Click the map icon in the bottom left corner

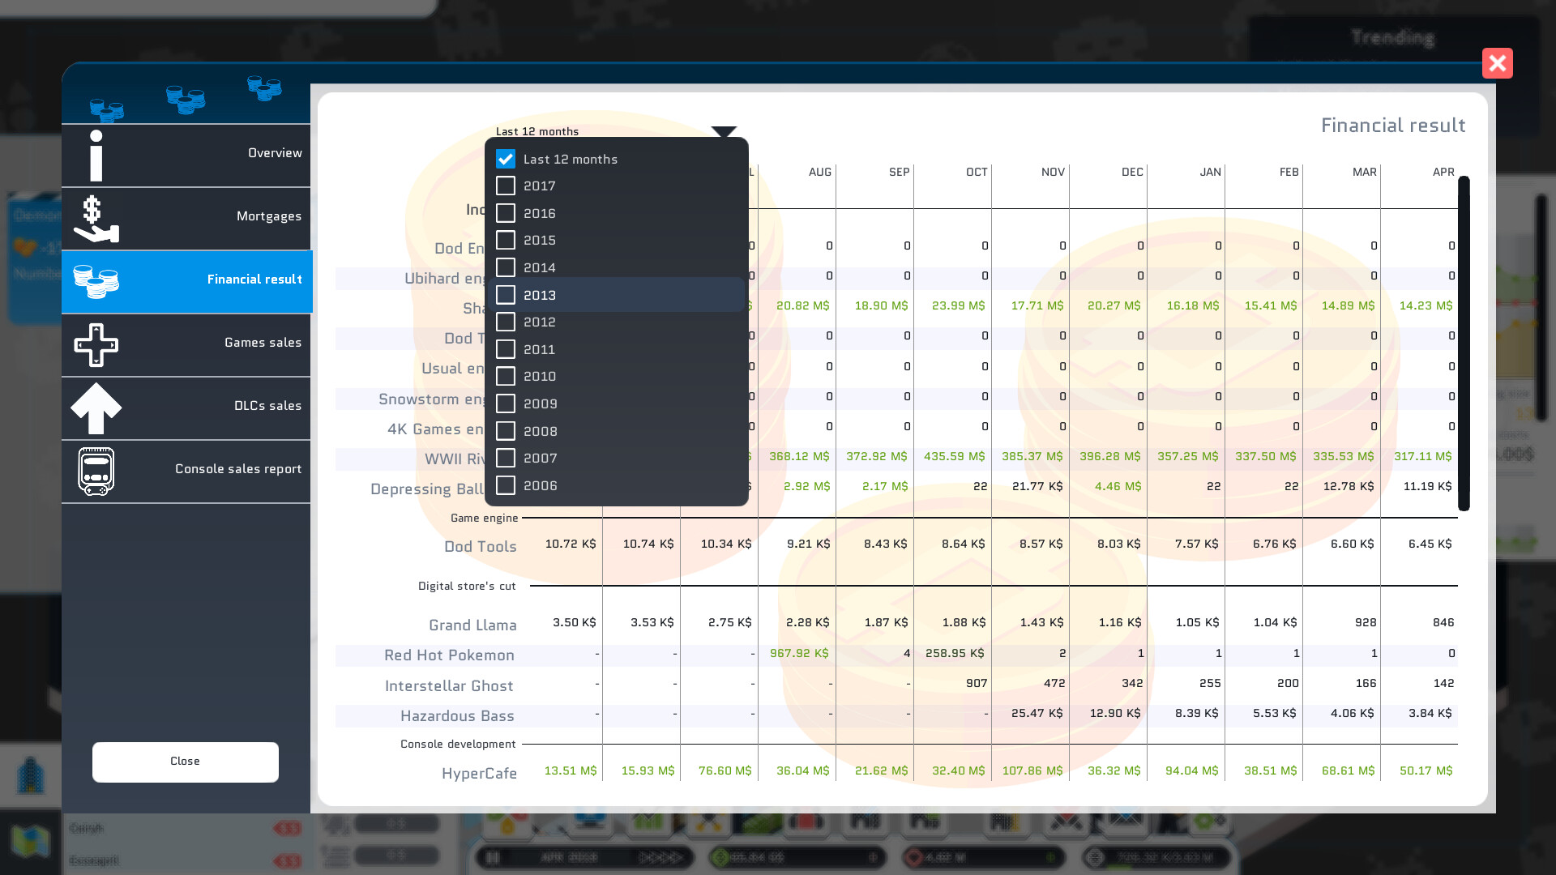pyautogui.click(x=30, y=842)
